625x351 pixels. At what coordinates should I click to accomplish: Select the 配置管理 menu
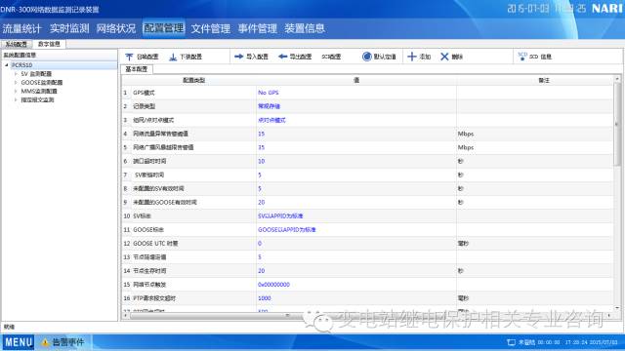click(x=163, y=28)
